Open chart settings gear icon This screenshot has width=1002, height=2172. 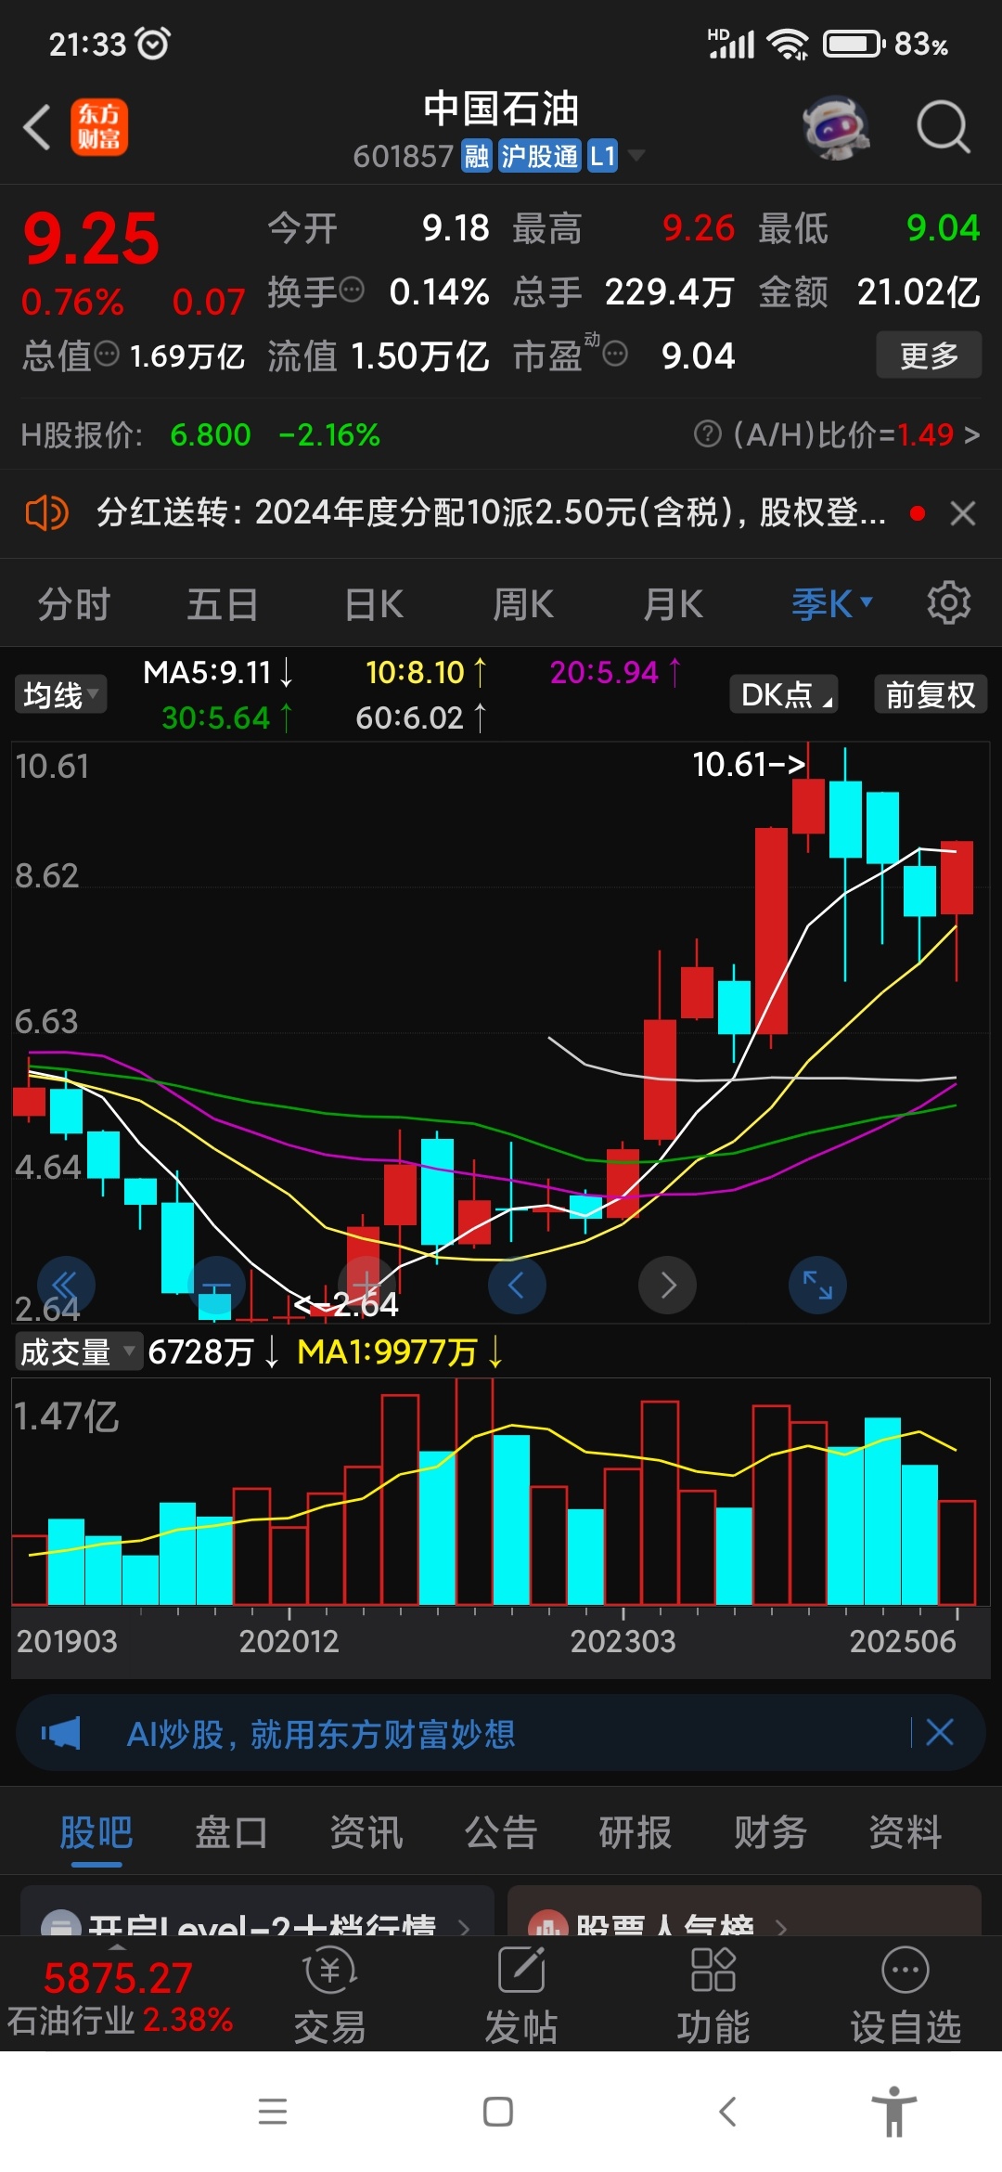948,603
